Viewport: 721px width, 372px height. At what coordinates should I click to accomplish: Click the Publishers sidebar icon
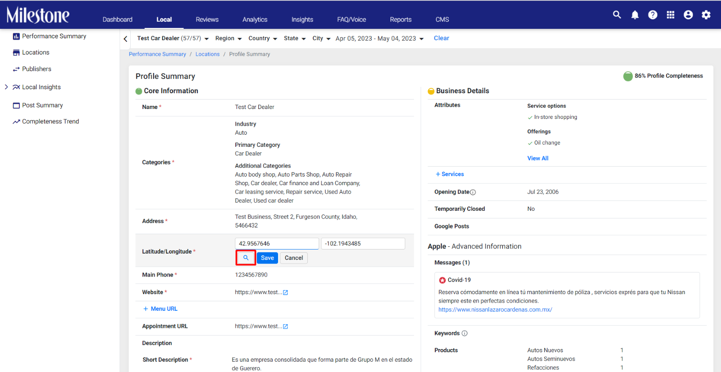point(16,69)
